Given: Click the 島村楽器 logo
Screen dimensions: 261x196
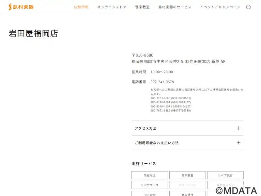Looking at the screenshot, I should coord(21,7).
